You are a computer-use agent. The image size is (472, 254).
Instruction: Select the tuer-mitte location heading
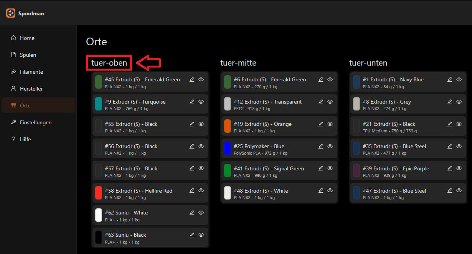tap(238, 63)
